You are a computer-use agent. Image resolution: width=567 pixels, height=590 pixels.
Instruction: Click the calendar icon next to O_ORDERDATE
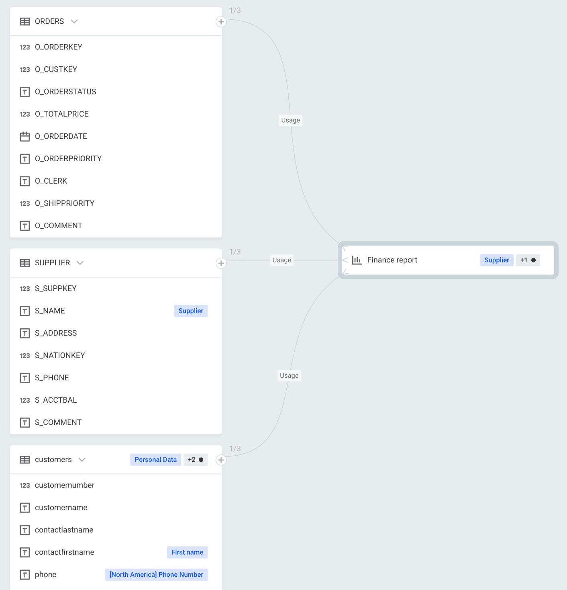point(24,136)
